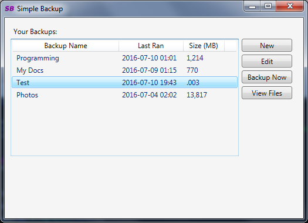Sort by the Backup Name column header
Screen dimensions: 308x223
[x=66, y=46]
